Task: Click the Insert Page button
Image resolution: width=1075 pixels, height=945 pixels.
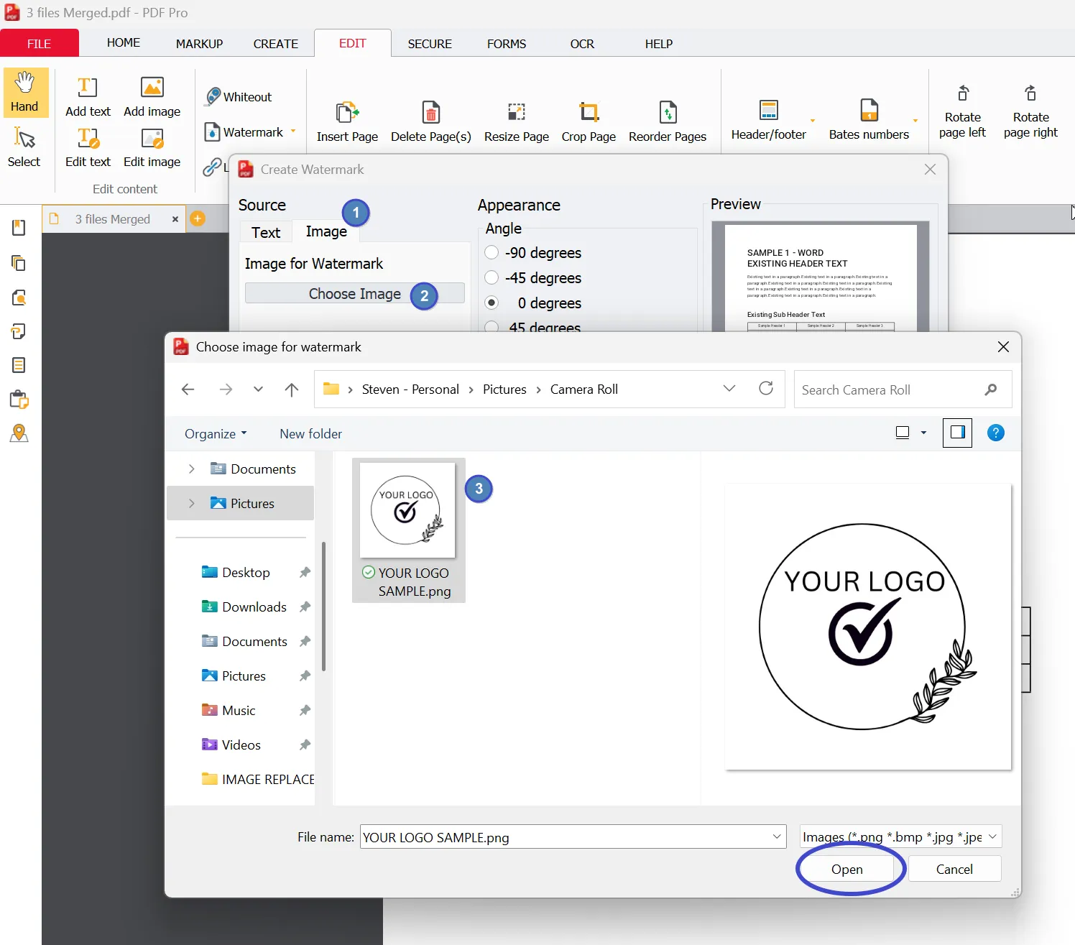Action: coord(347,121)
